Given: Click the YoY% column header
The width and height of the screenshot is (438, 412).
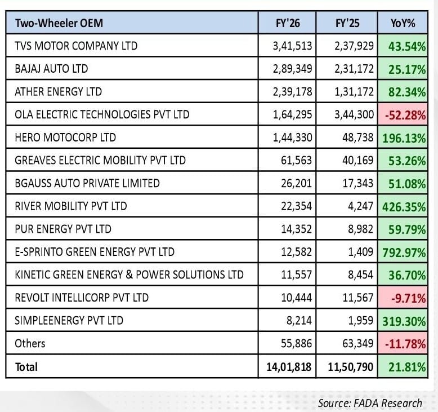Looking at the screenshot, I should point(402,23).
